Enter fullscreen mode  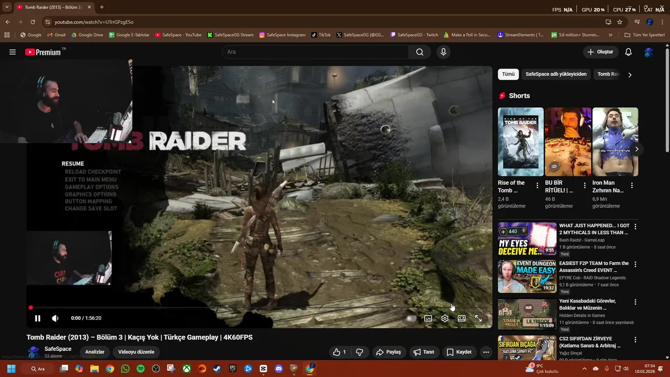(478, 318)
